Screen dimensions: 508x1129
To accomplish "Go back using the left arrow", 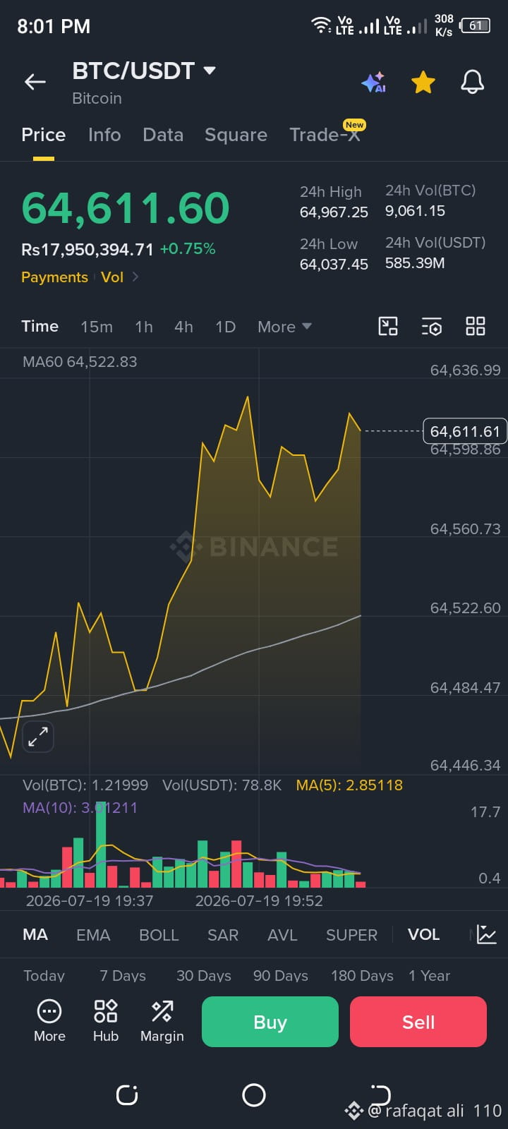I will point(35,82).
